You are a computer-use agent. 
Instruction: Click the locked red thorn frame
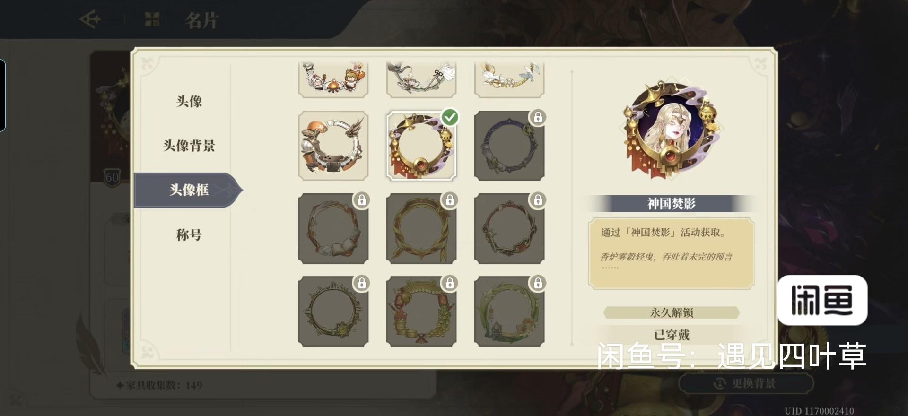(x=509, y=229)
